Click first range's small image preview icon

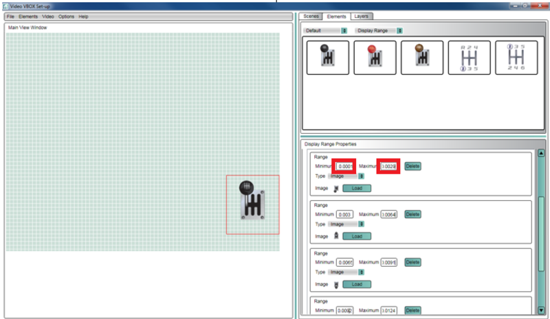335,188
